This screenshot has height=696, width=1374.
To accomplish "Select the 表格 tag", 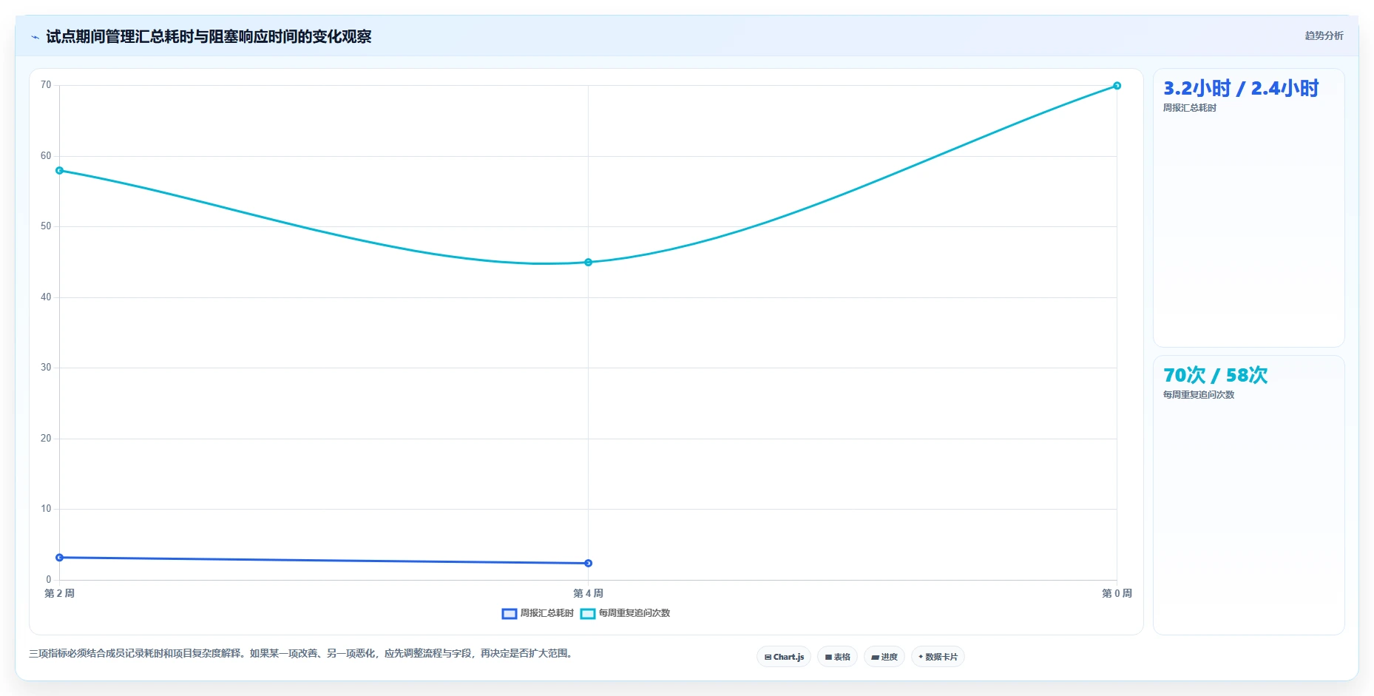I will [x=837, y=657].
